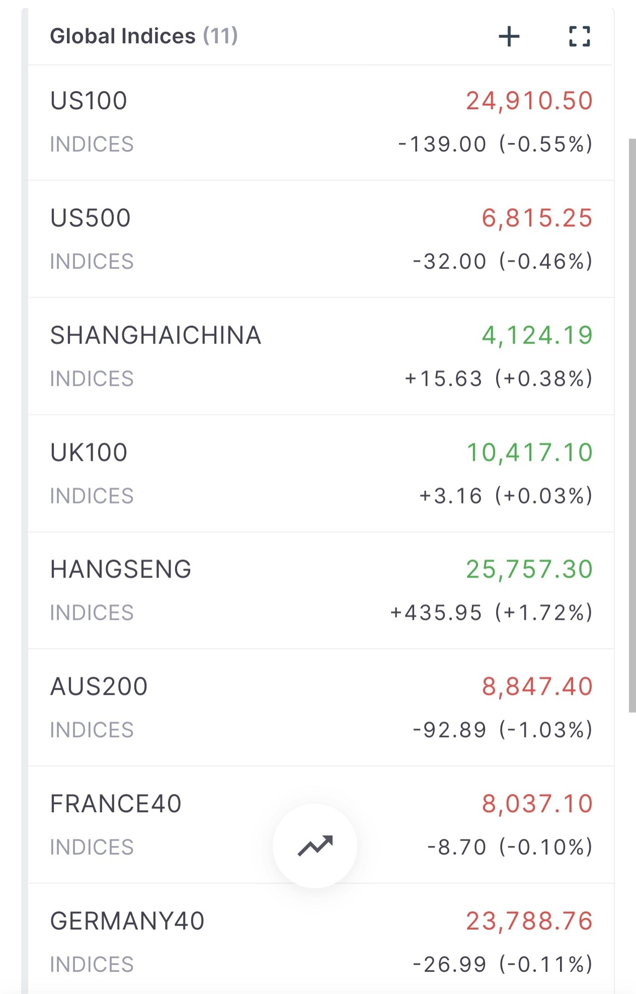
Task: Open the US500 index row
Action: (x=91, y=218)
